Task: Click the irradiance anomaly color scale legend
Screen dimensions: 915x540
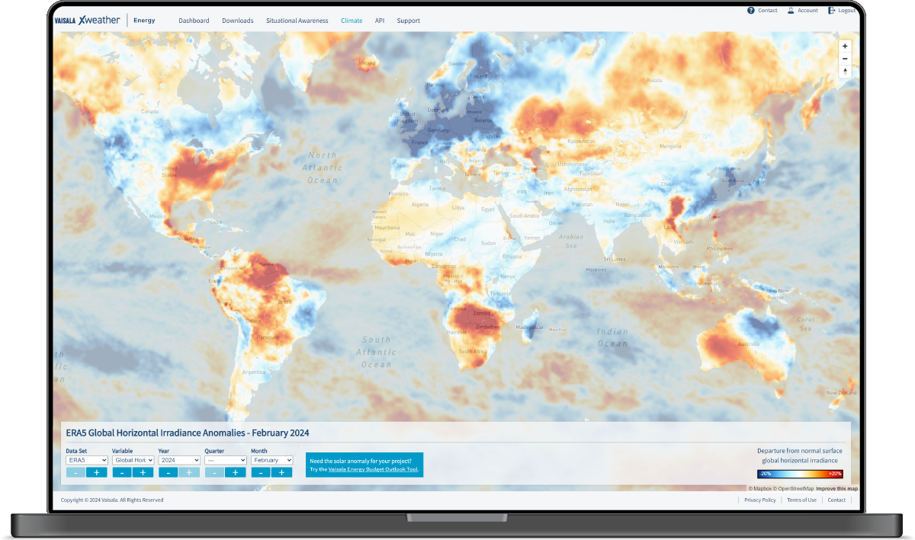Action: tap(800, 474)
